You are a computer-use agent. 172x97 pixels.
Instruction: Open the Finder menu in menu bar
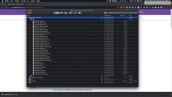(7, 1)
